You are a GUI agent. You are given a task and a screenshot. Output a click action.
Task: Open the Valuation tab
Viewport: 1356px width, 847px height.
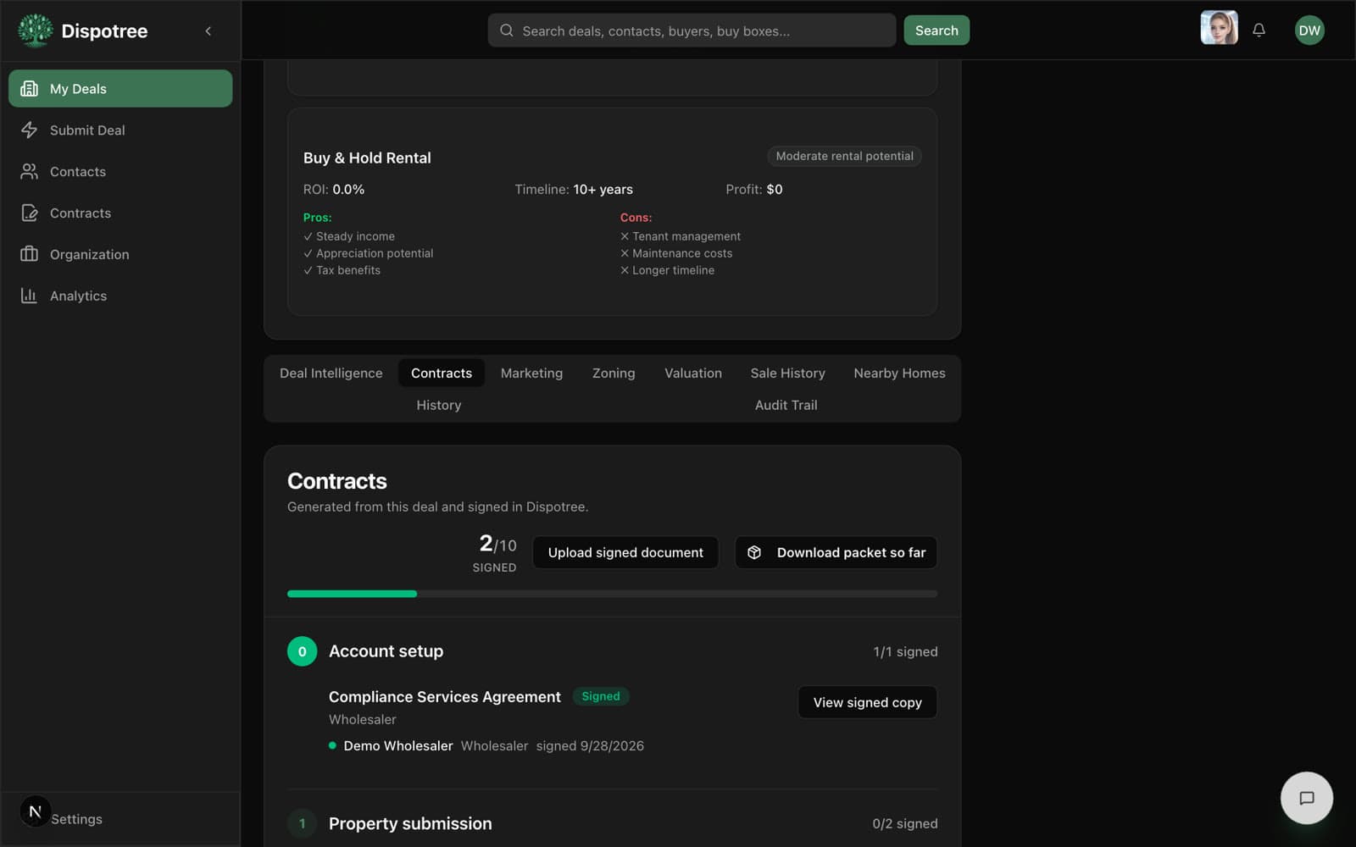(693, 373)
